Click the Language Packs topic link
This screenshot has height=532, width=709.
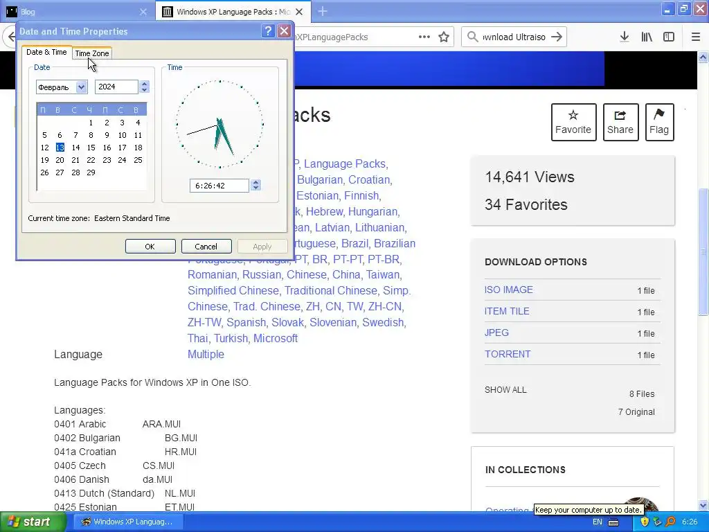(x=345, y=163)
